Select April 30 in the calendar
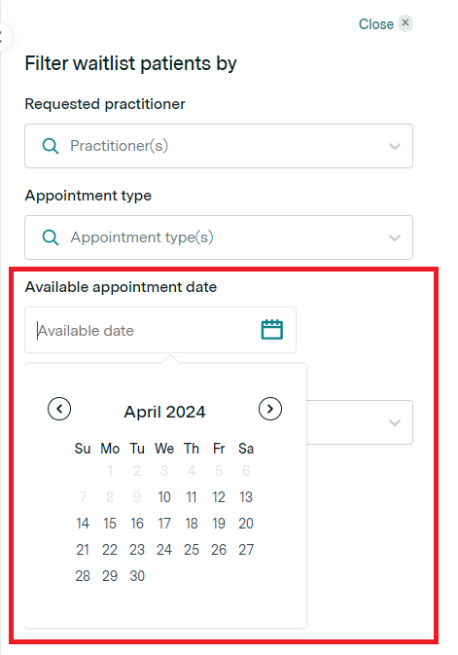Screen dimensions: 458x655 tap(137, 576)
